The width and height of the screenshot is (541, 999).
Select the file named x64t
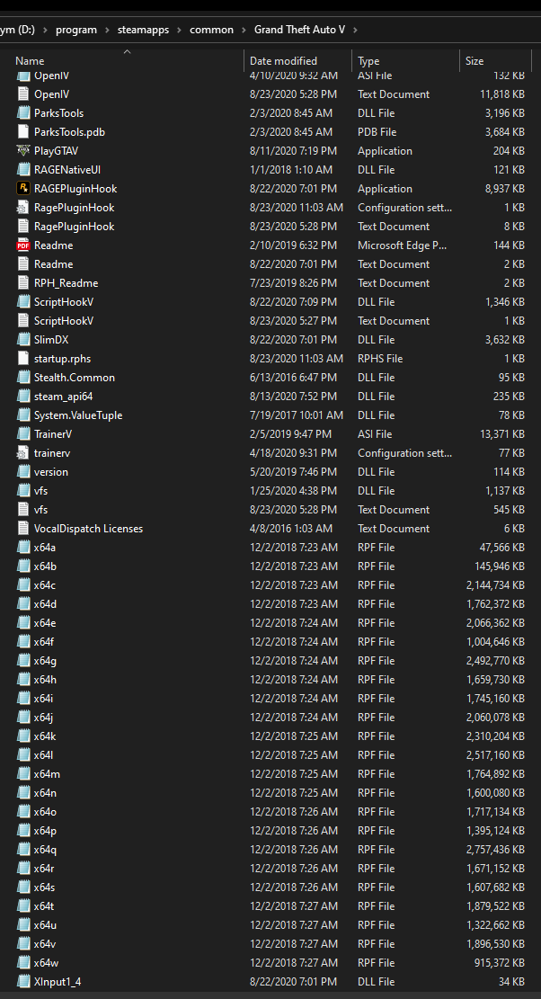[x=44, y=906]
